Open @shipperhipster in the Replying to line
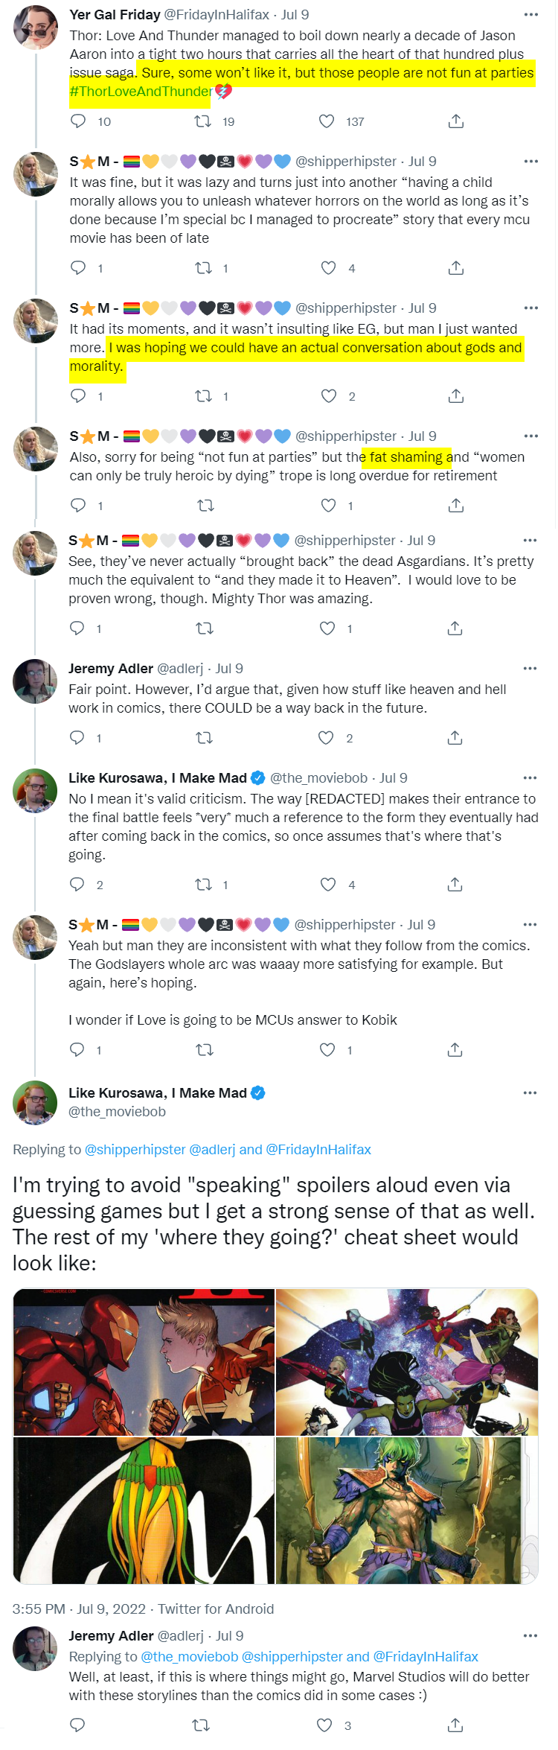Viewport: 558px width, 1750px height. tap(135, 1149)
